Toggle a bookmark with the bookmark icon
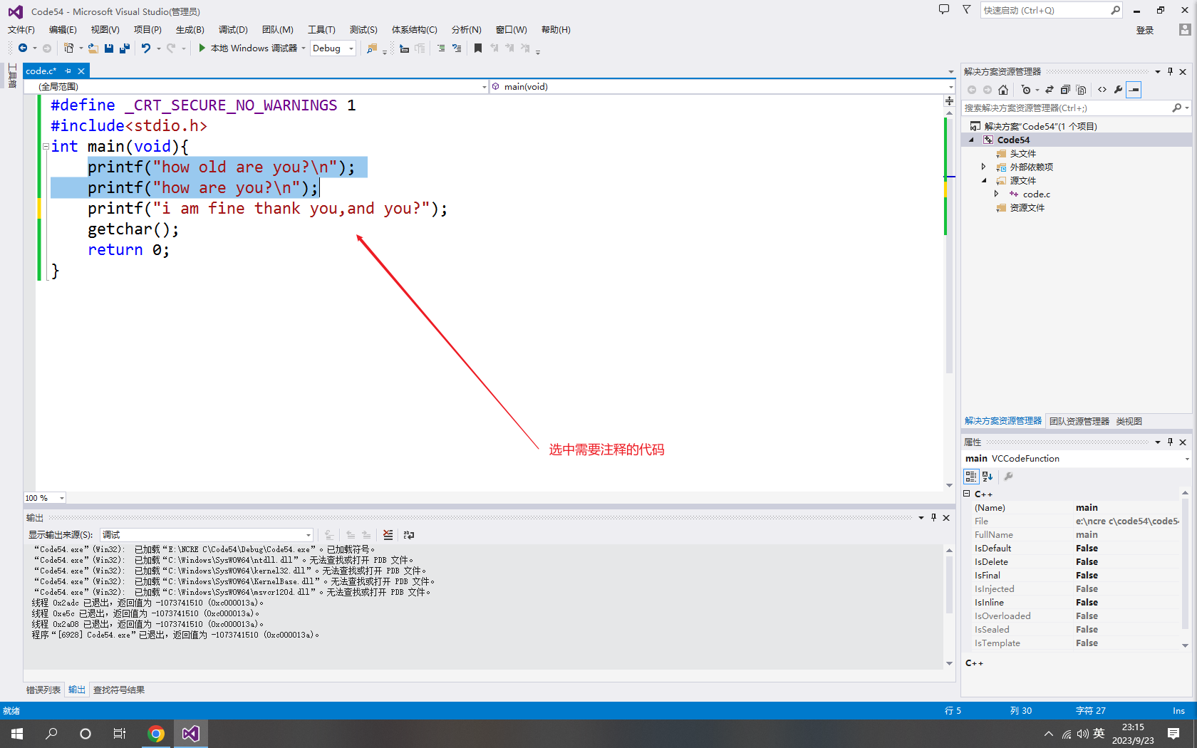 click(x=478, y=48)
